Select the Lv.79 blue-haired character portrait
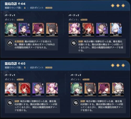 [24, 30]
